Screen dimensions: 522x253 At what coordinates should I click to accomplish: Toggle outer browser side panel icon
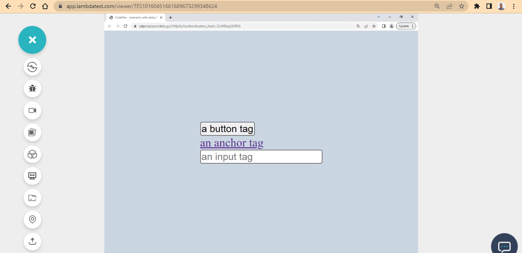(x=489, y=6)
